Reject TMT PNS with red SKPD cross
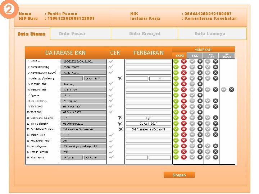This screenshot has height=194, width=259. (x=184, y=112)
